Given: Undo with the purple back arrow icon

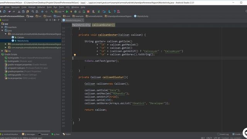Looking at the screenshot, I should (x=10, y=12).
